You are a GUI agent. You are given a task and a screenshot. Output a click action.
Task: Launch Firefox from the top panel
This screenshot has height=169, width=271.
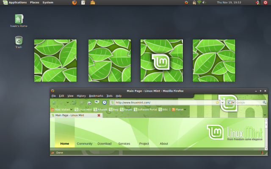point(75,3)
